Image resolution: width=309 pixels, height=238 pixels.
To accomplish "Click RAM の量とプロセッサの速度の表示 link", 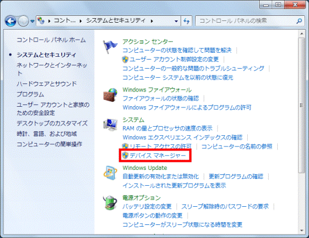I will point(167,128).
